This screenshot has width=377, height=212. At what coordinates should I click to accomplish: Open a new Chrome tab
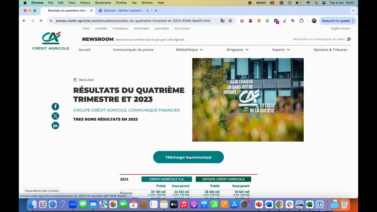coord(156,11)
